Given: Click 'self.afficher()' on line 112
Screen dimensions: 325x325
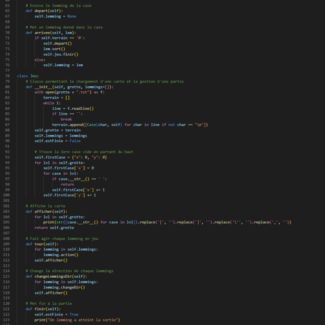Looking at the screenshot, I should click(51, 260).
